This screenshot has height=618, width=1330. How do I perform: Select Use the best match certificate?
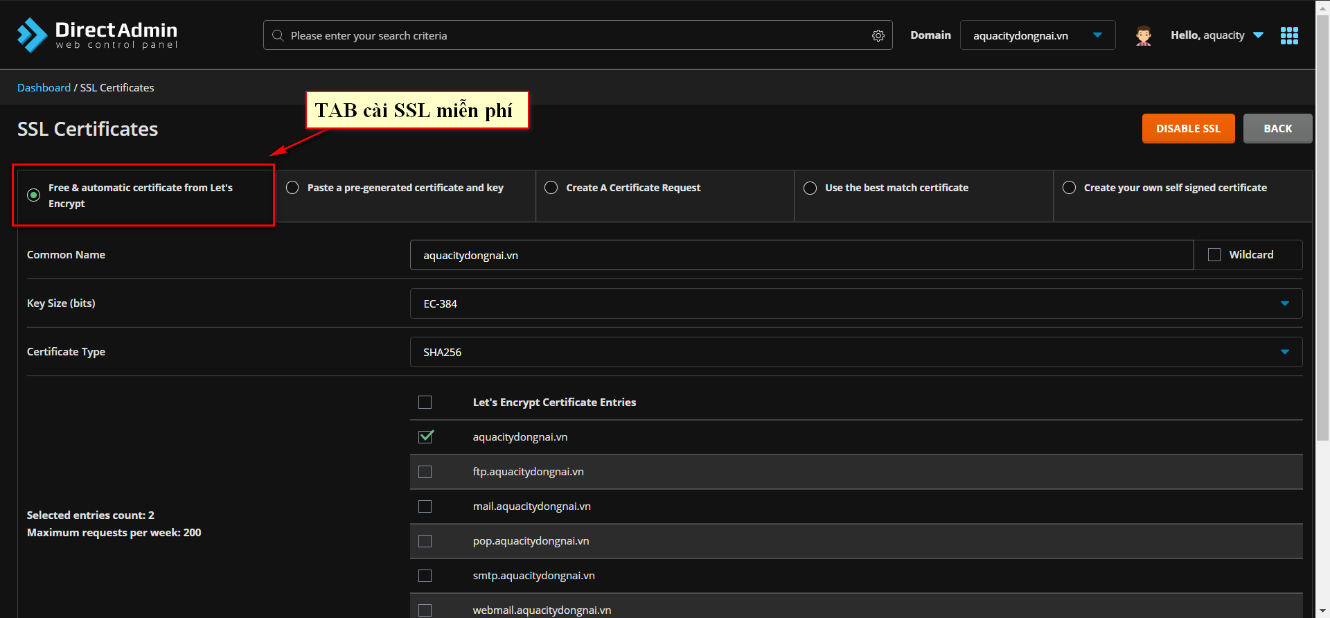tap(810, 188)
